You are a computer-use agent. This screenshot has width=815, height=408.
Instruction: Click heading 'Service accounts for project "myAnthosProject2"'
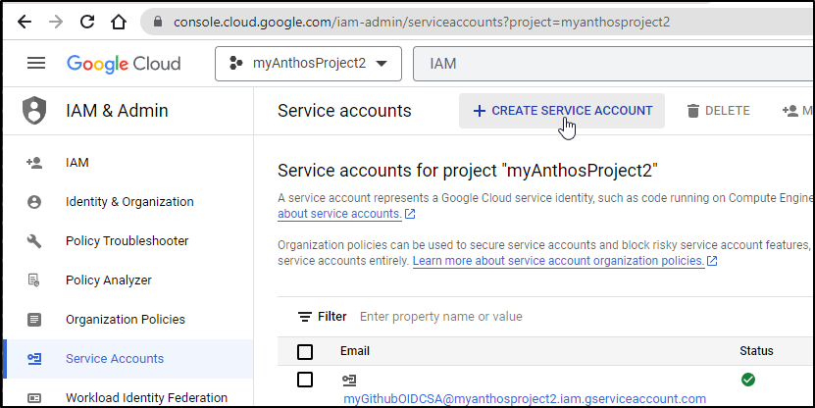pyautogui.click(x=468, y=171)
